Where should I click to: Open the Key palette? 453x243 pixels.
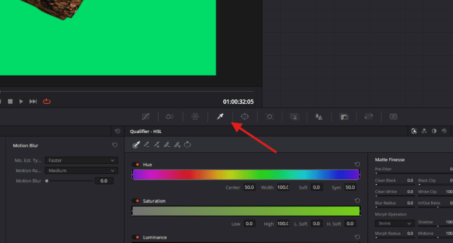[344, 117]
